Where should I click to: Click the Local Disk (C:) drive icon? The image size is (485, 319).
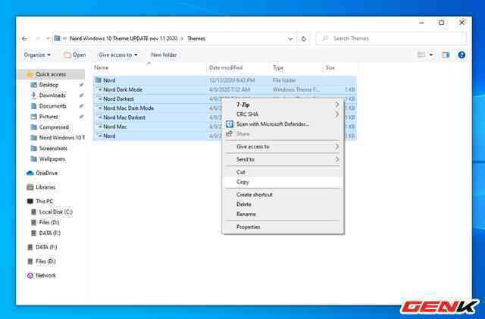pyautogui.click(x=33, y=212)
